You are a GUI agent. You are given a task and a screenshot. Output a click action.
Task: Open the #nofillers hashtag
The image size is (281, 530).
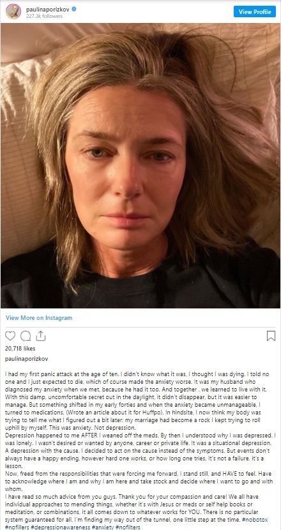[16, 527]
